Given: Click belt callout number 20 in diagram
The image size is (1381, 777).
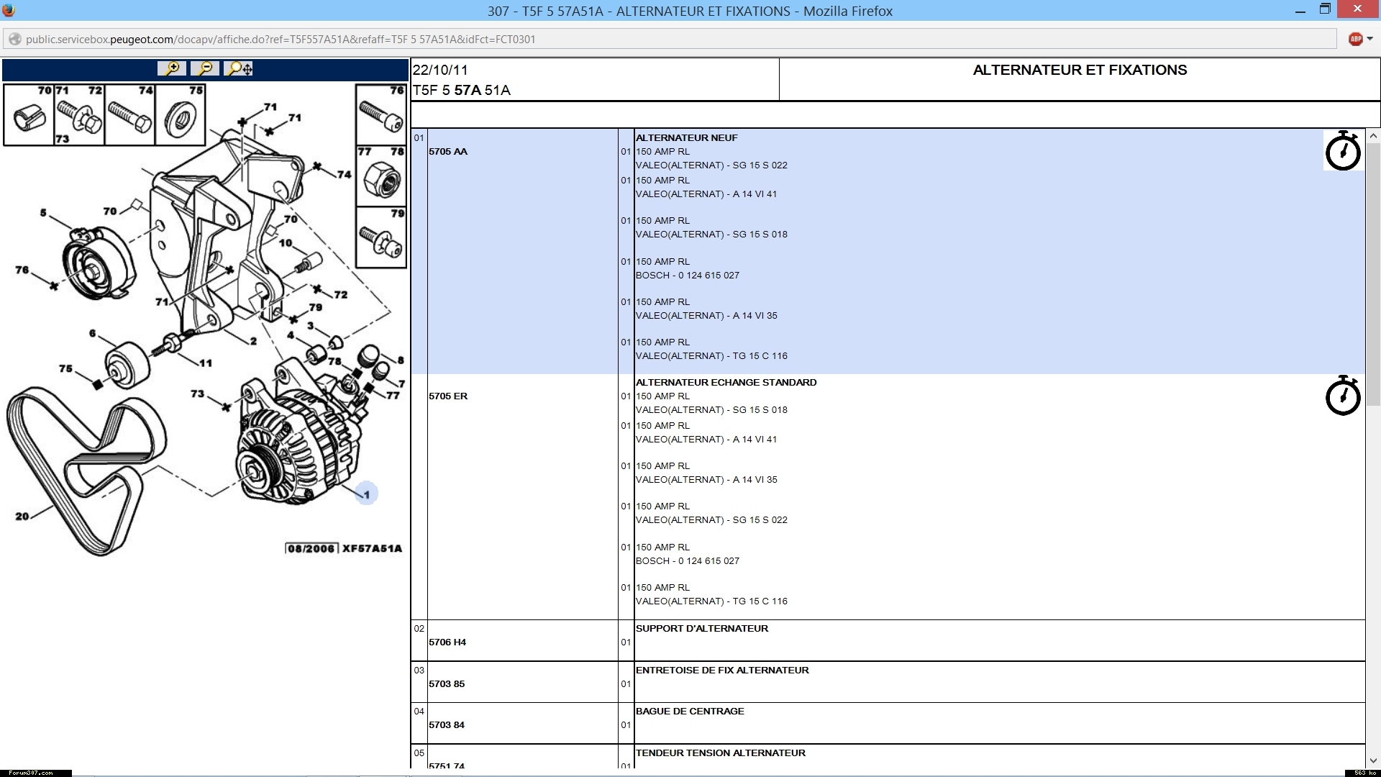Looking at the screenshot, I should pyautogui.click(x=22, y=516).
